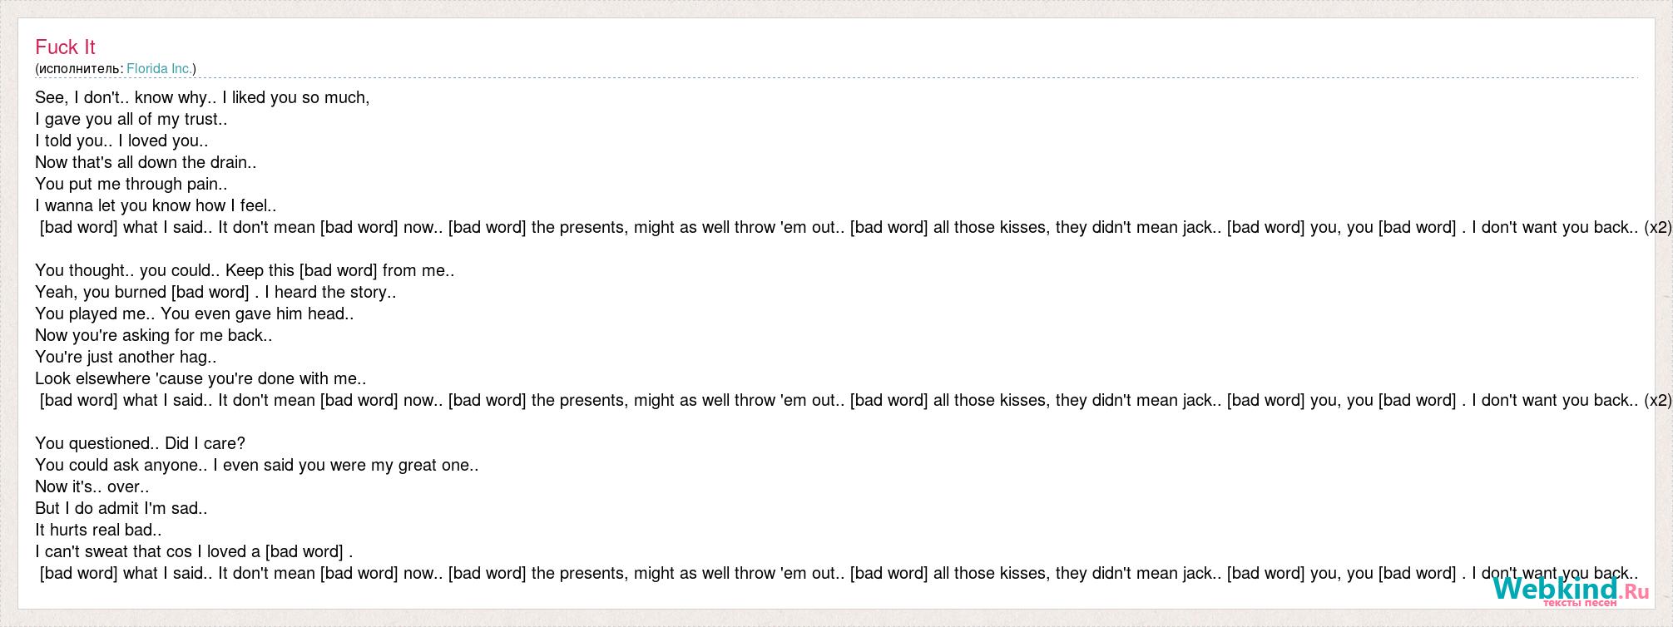This screenshot has width=1673, height=627.
Task: Select the line 'I gave you all of my trust..'
Action: pyautogui.click(x=131, y=119)
